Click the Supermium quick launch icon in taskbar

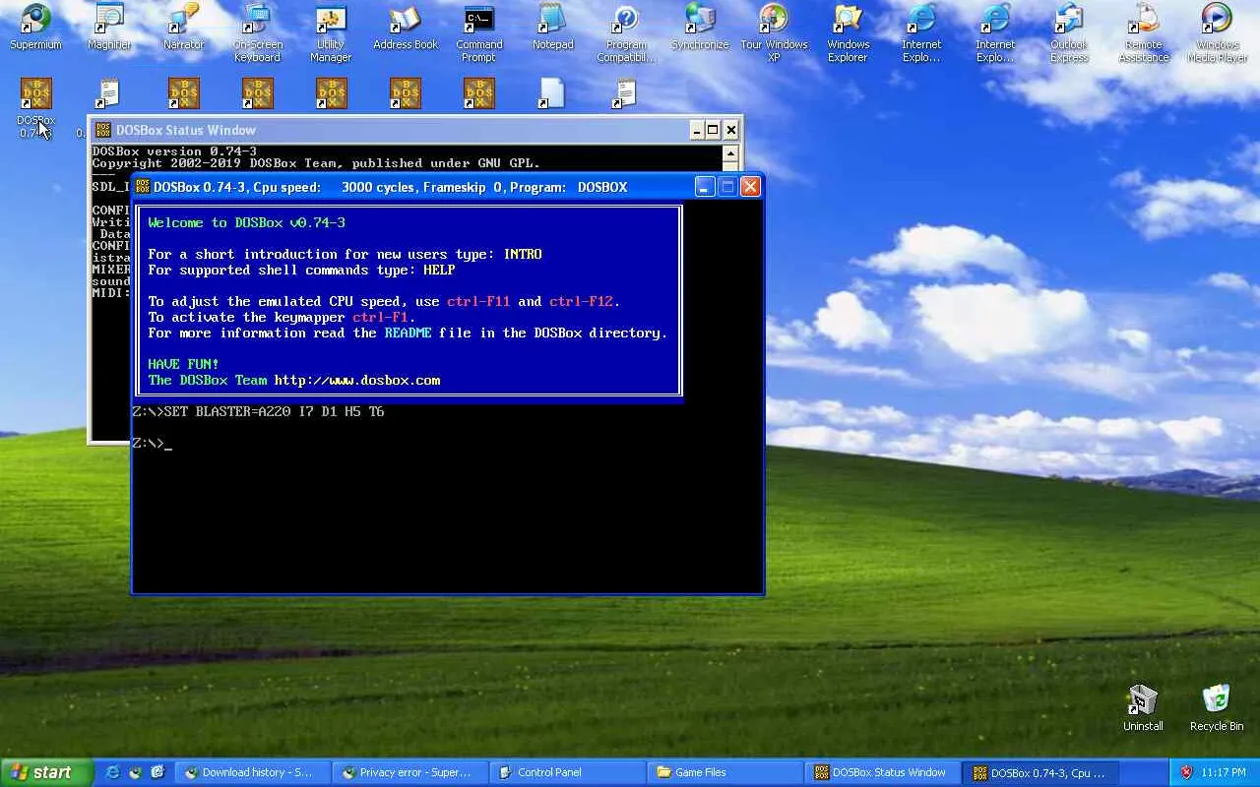[136, 772]
